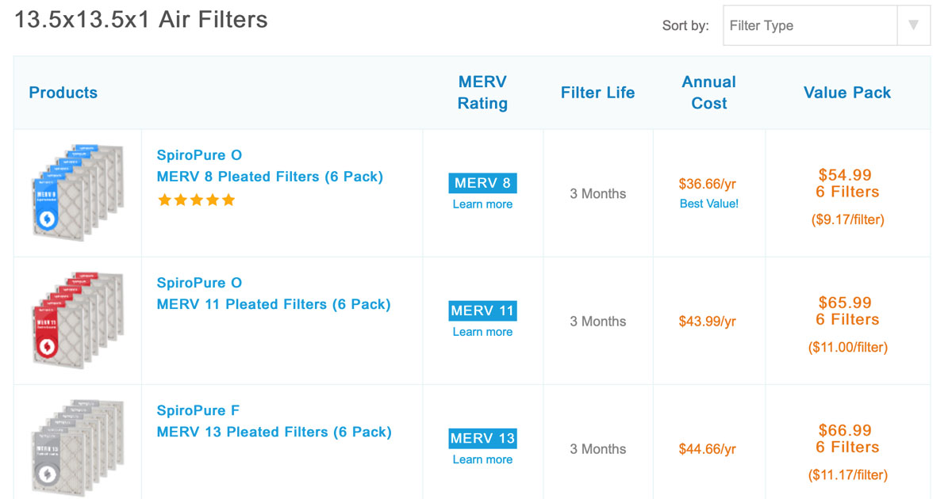Click the Annual Cost column header
This screenshot has height=499, width=952.
(709, 93)
